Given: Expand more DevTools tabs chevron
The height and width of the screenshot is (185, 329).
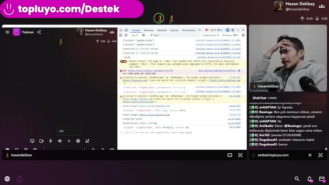Looking at the screenshot, I should coord(199,30).
